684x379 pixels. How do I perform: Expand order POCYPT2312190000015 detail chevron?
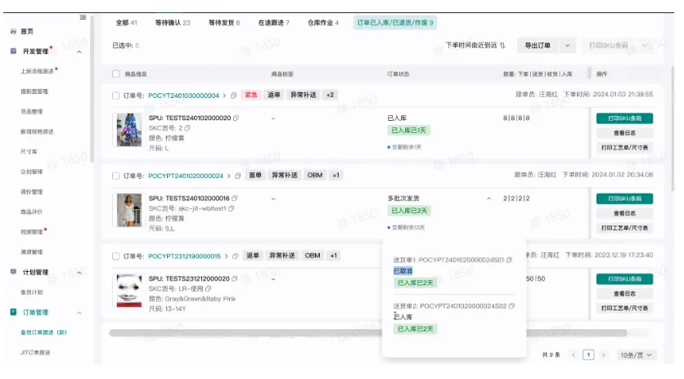click(x=227, y=256)
